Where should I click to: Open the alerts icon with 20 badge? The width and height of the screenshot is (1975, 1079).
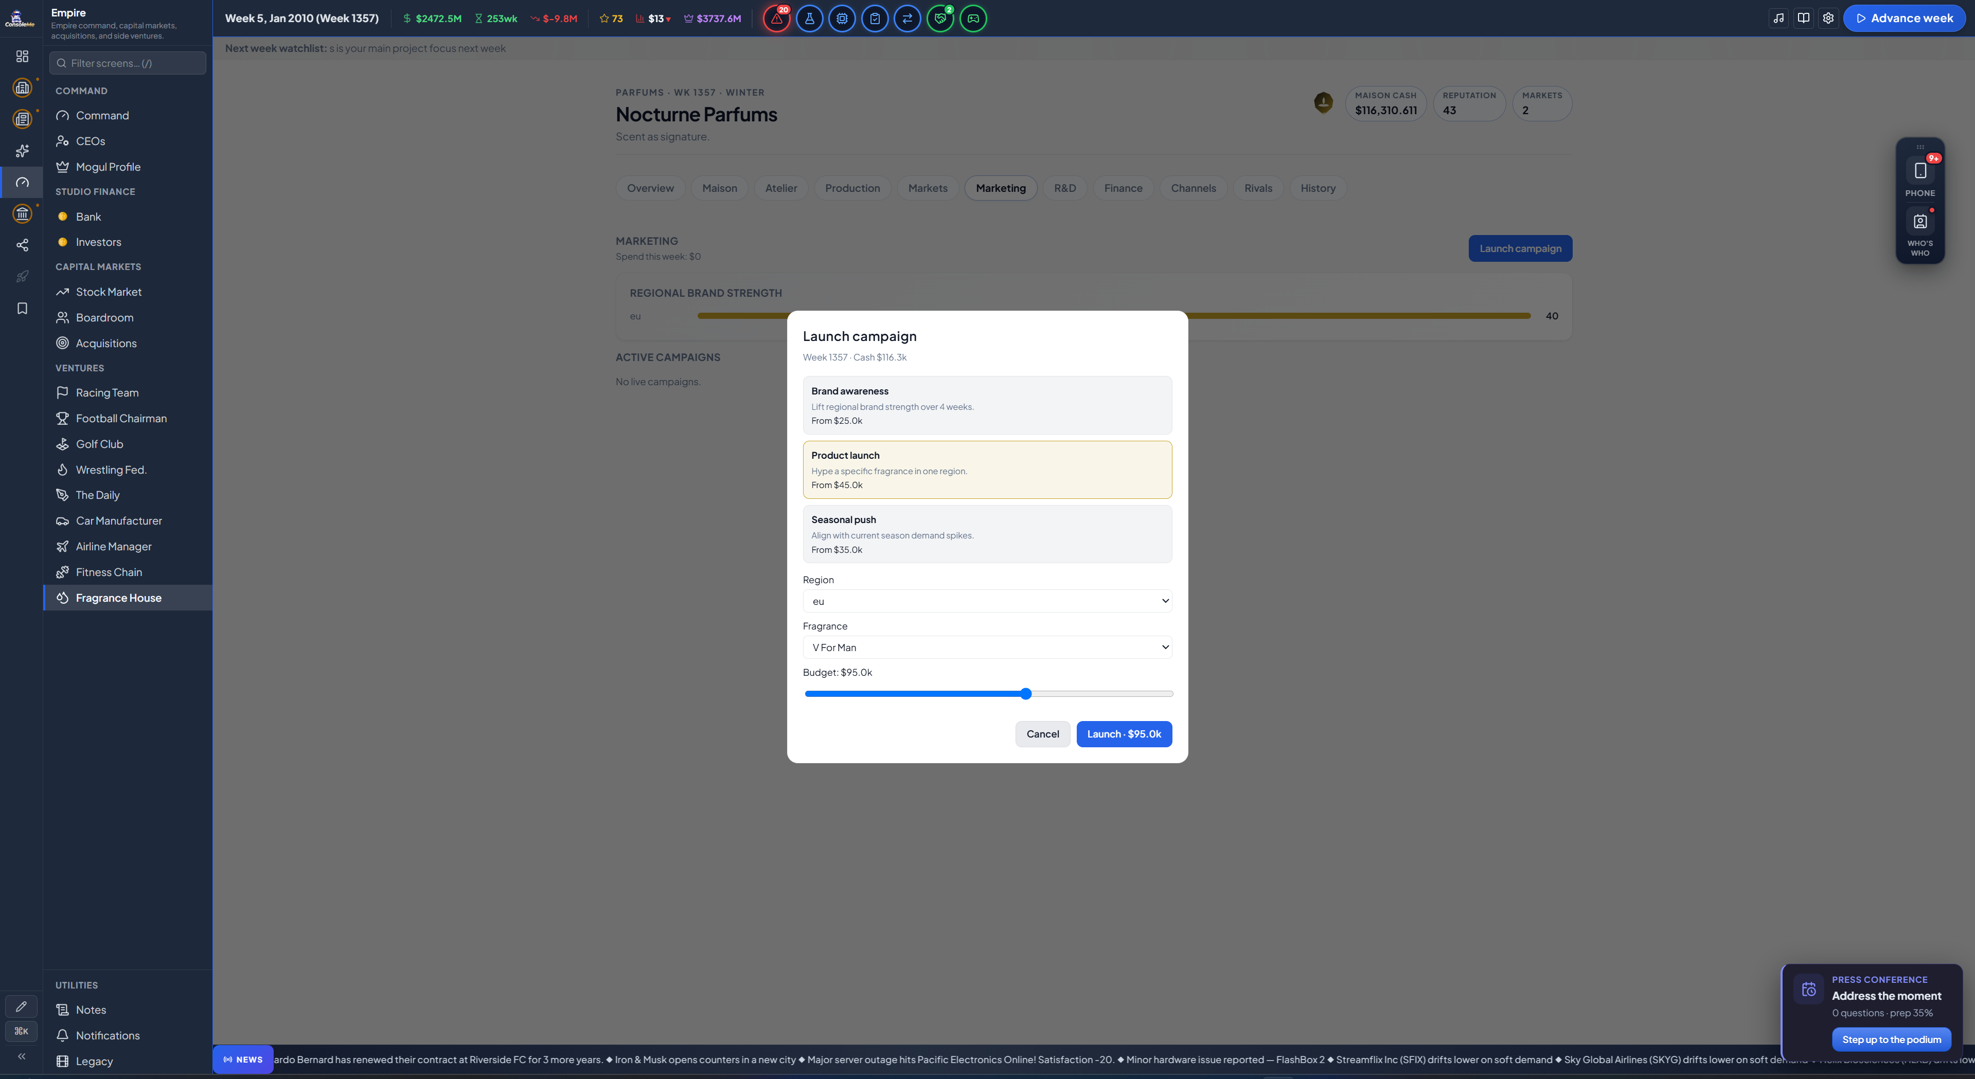tap(776, 19)
